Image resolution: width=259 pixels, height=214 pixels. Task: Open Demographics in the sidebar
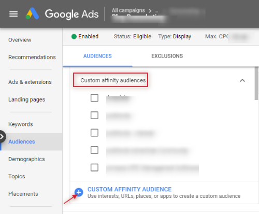coord(26,159)
